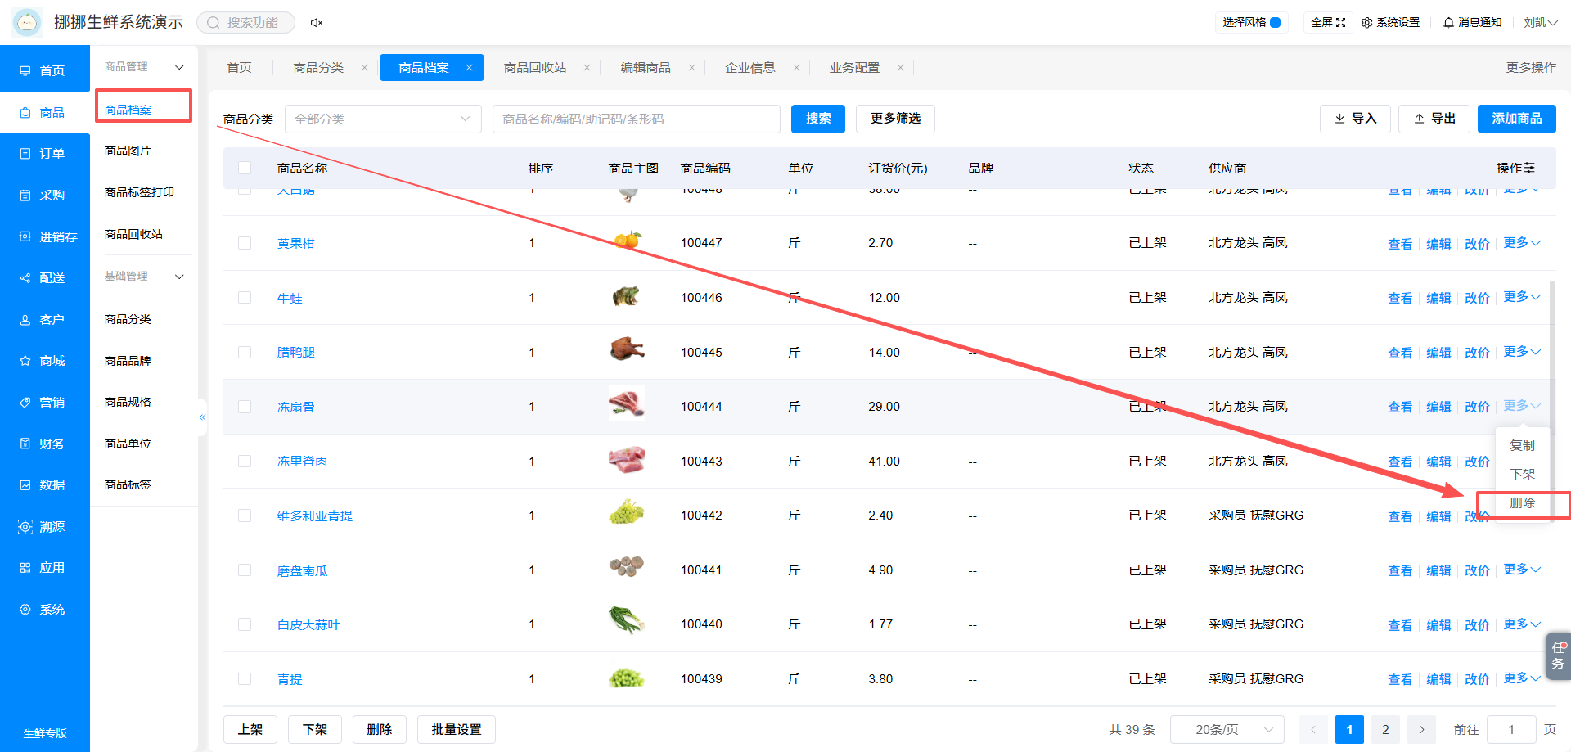Open 客户 module in sidebar
Screen dimensions: 1571x752
click(x=44, y=319)
